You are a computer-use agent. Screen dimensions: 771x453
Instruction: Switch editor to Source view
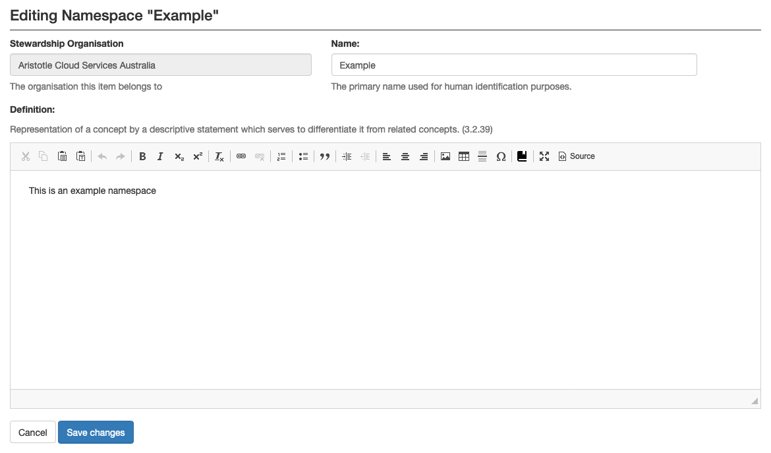click(577, 157)
